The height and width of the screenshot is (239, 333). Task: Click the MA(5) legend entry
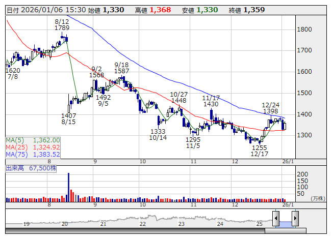point(33,140)
